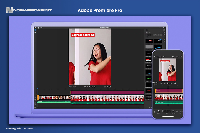The width and height of the screenshot is (200, 133).
Task: Step back a frame on phone player
Action: (165, 83)
